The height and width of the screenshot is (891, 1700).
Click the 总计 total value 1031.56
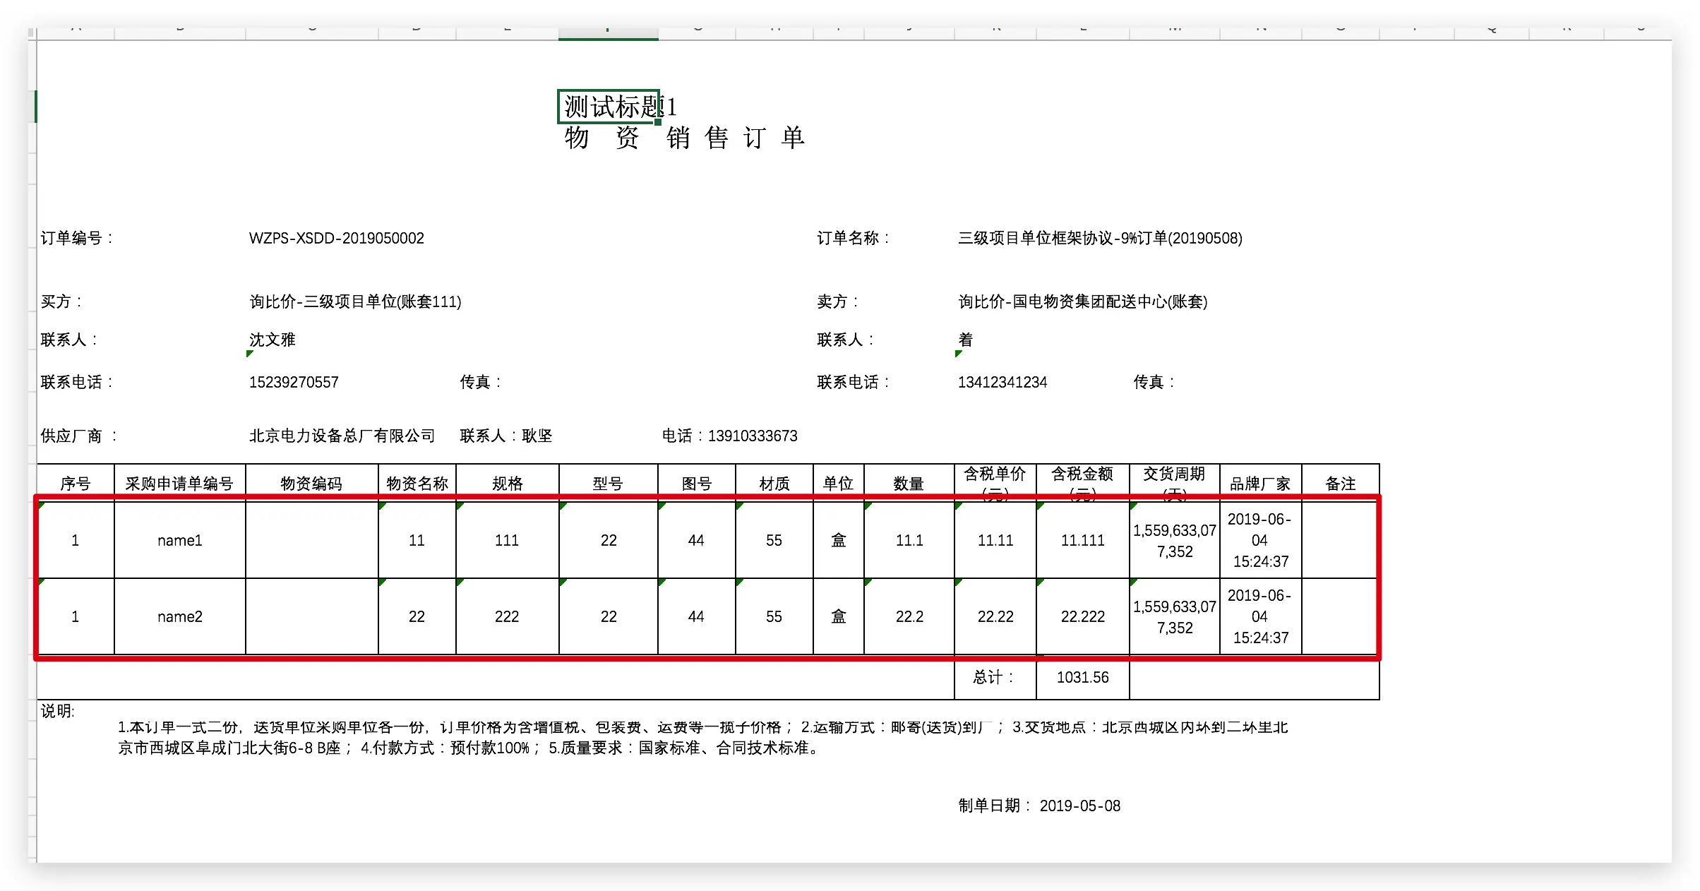click(1082, 677)
